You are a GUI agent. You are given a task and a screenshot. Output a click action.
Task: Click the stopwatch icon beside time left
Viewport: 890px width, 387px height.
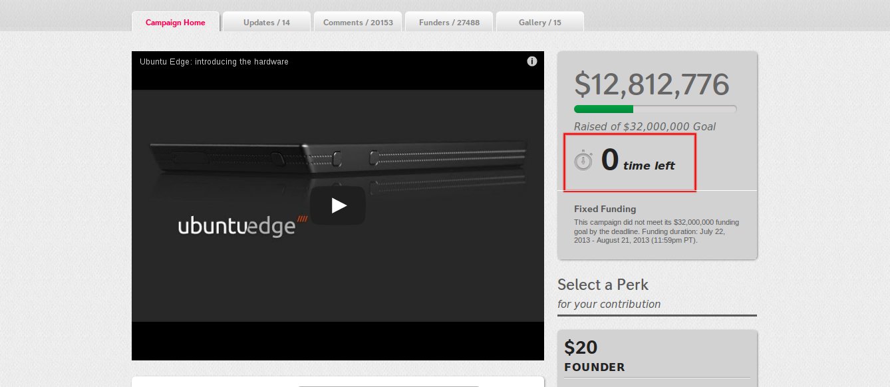583,161
